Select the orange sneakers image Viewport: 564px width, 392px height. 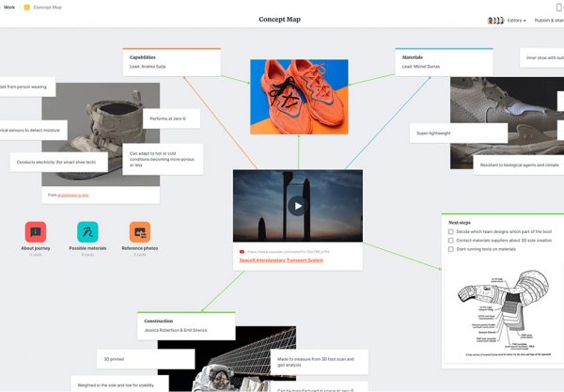click(x=299, y=97)
